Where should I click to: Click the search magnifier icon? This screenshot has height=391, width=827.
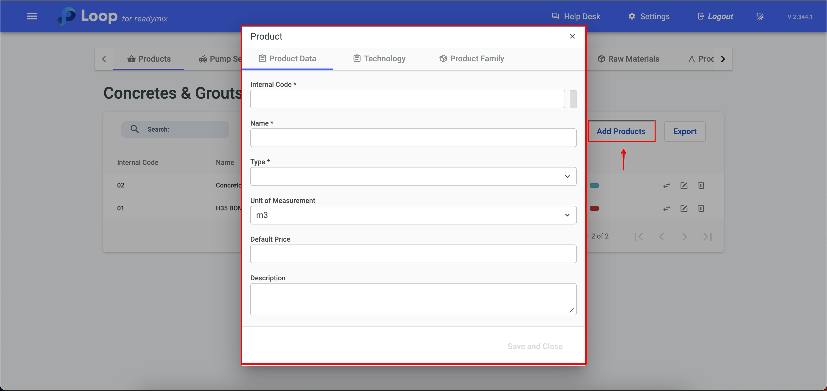pyautogui.click(x=134, y=129)
